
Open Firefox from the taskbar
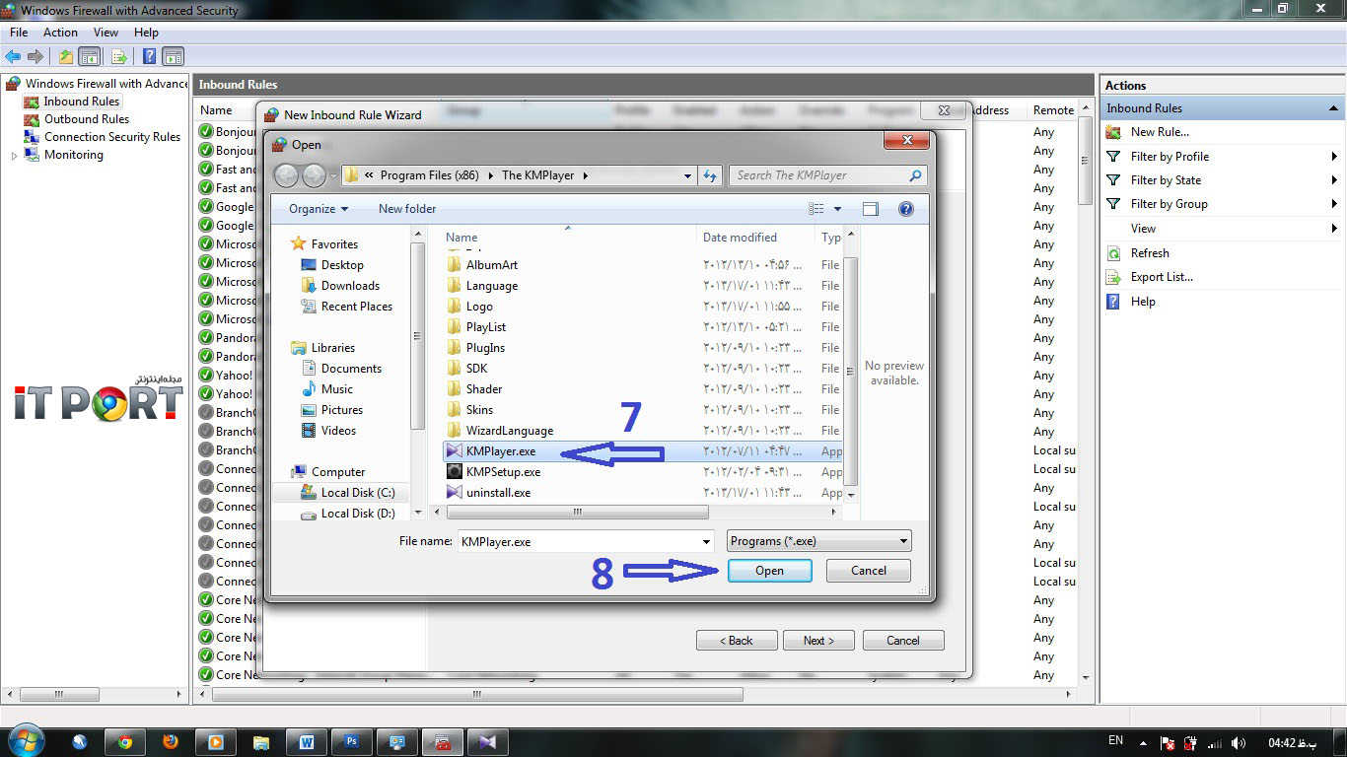(x=170, y=742)
